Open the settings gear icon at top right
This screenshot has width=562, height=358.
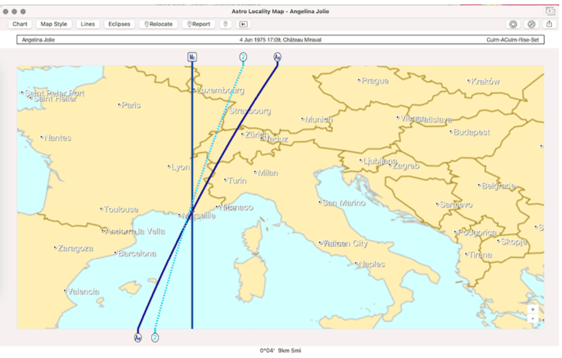point(512,24)
